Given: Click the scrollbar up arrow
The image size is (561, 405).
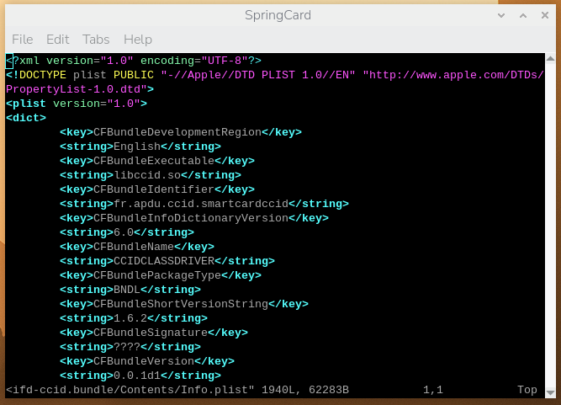Looking at the screenshot, I should point(550,58).
